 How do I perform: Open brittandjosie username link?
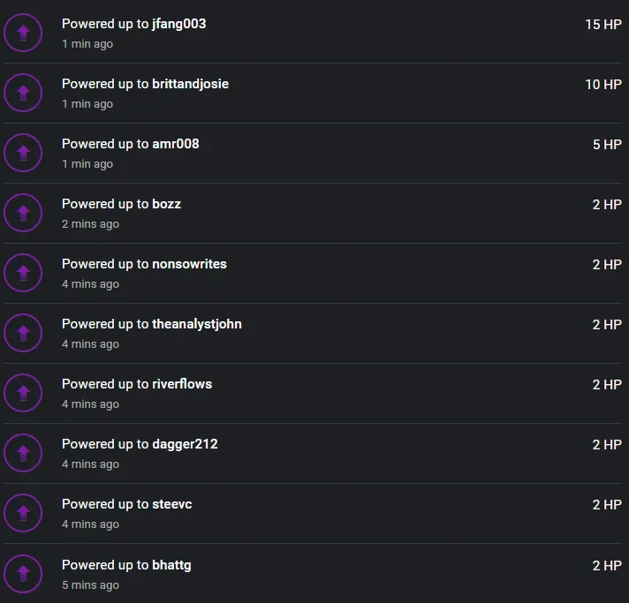191,84
